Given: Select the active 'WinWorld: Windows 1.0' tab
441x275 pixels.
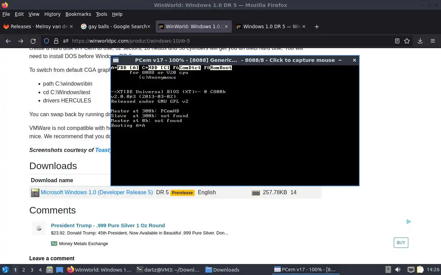Looking at the screenshot, I should click(193, 26).
